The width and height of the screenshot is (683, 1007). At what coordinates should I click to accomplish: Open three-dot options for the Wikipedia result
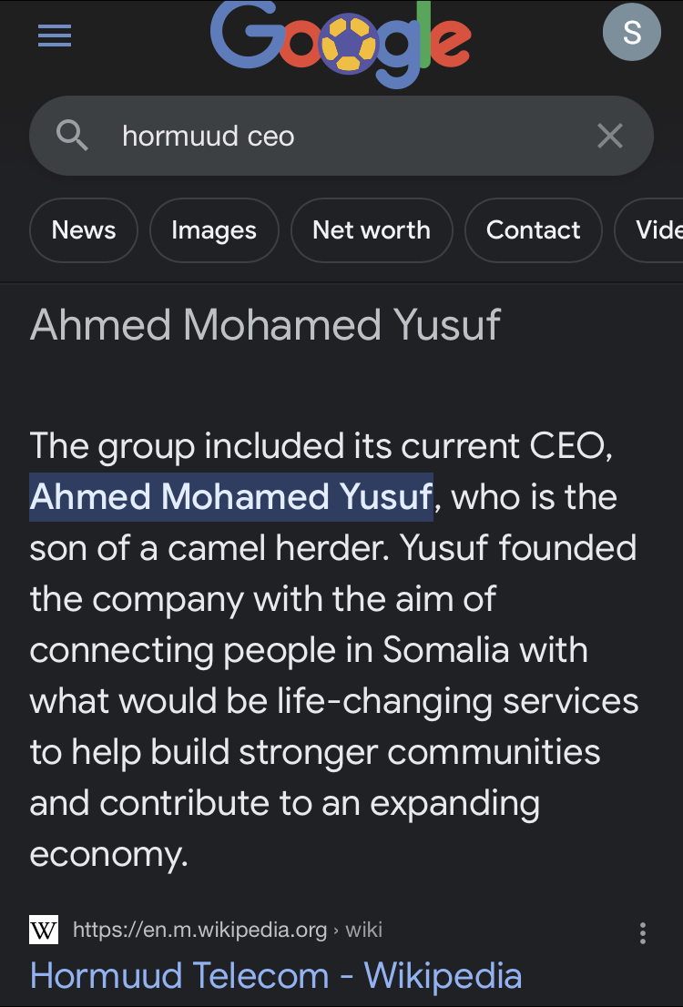643,932
